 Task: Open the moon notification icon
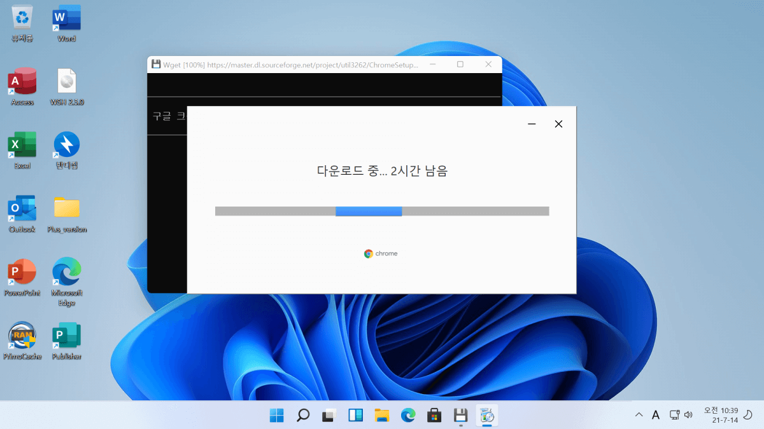point(748,415)
